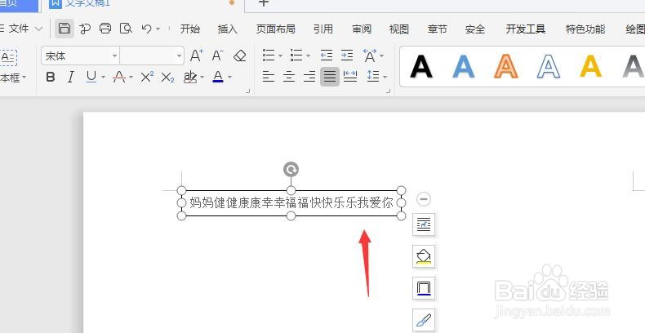The width and height of the screenshot is (645, 333).
Task: Click the shape outline icon
Action: click(x=424, y=288)
